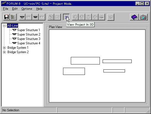
Task: Open the Edit menu
Action: tap(15, 9)
